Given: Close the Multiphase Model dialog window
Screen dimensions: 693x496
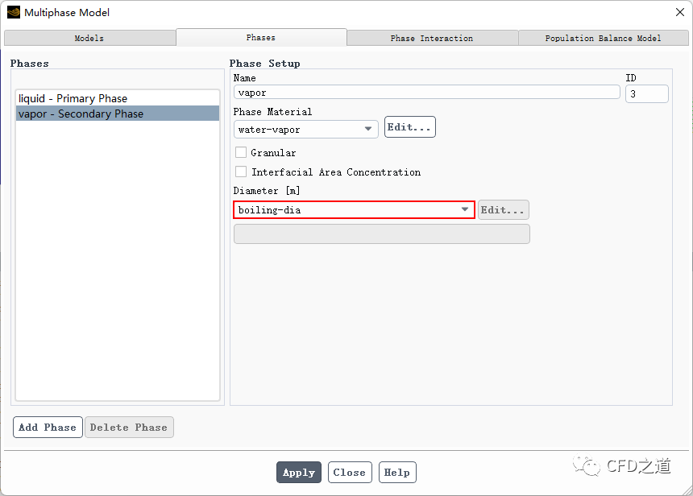Looking at the screenshot, I should (678, 12).
